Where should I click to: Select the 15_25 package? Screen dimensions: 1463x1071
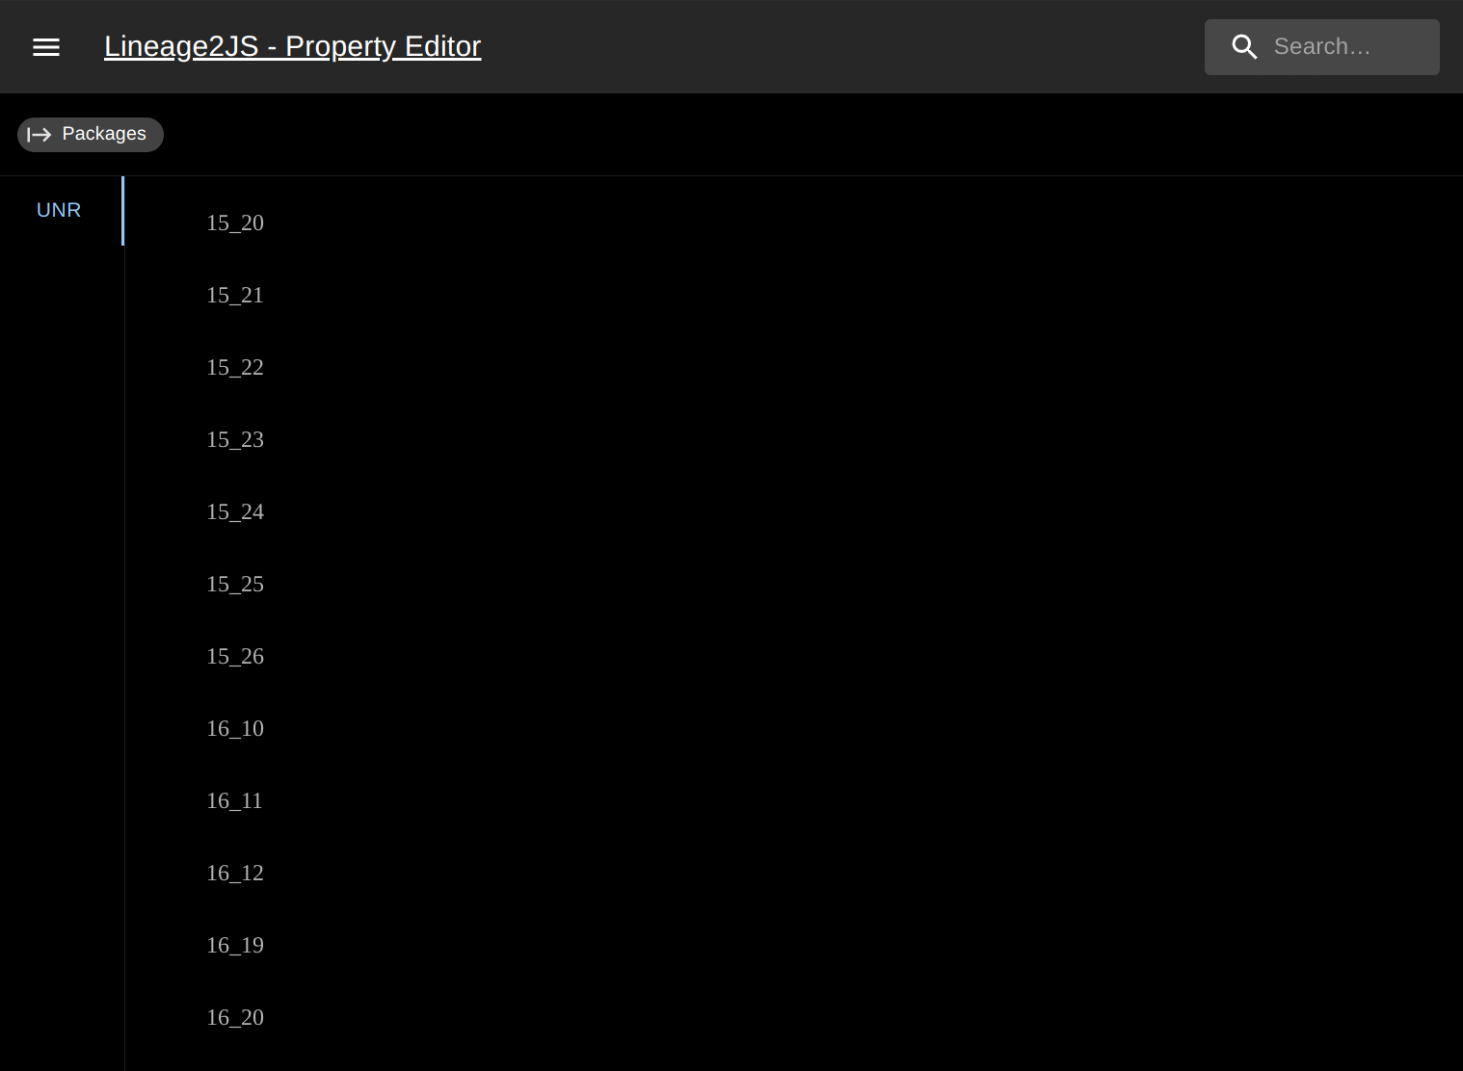(x=235, y=585)
